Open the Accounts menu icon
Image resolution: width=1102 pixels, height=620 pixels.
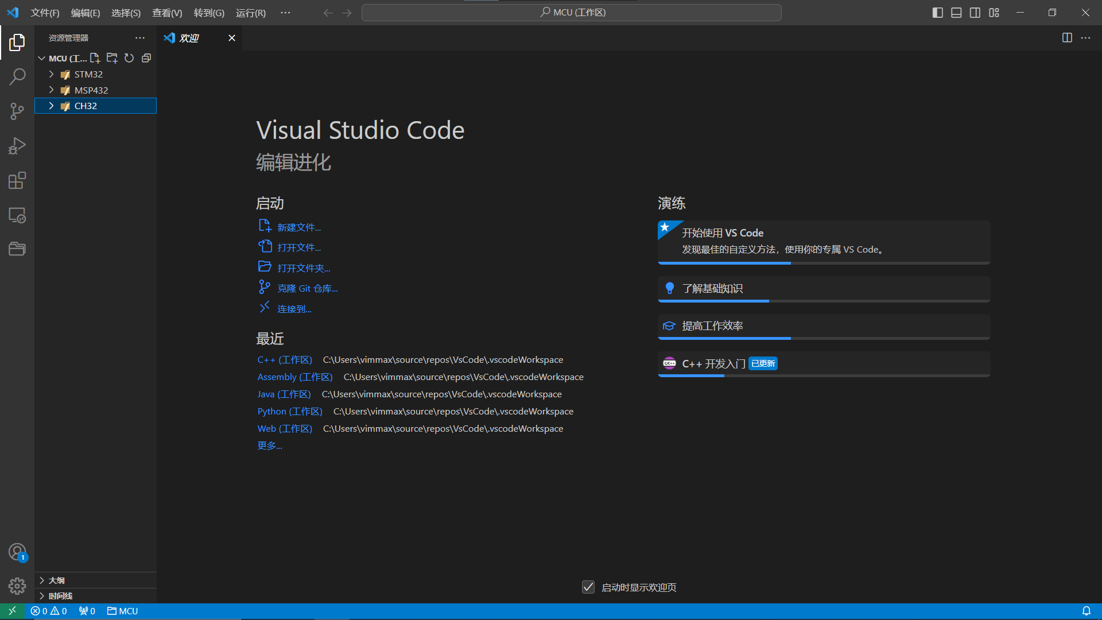click(x=17, y=552)
